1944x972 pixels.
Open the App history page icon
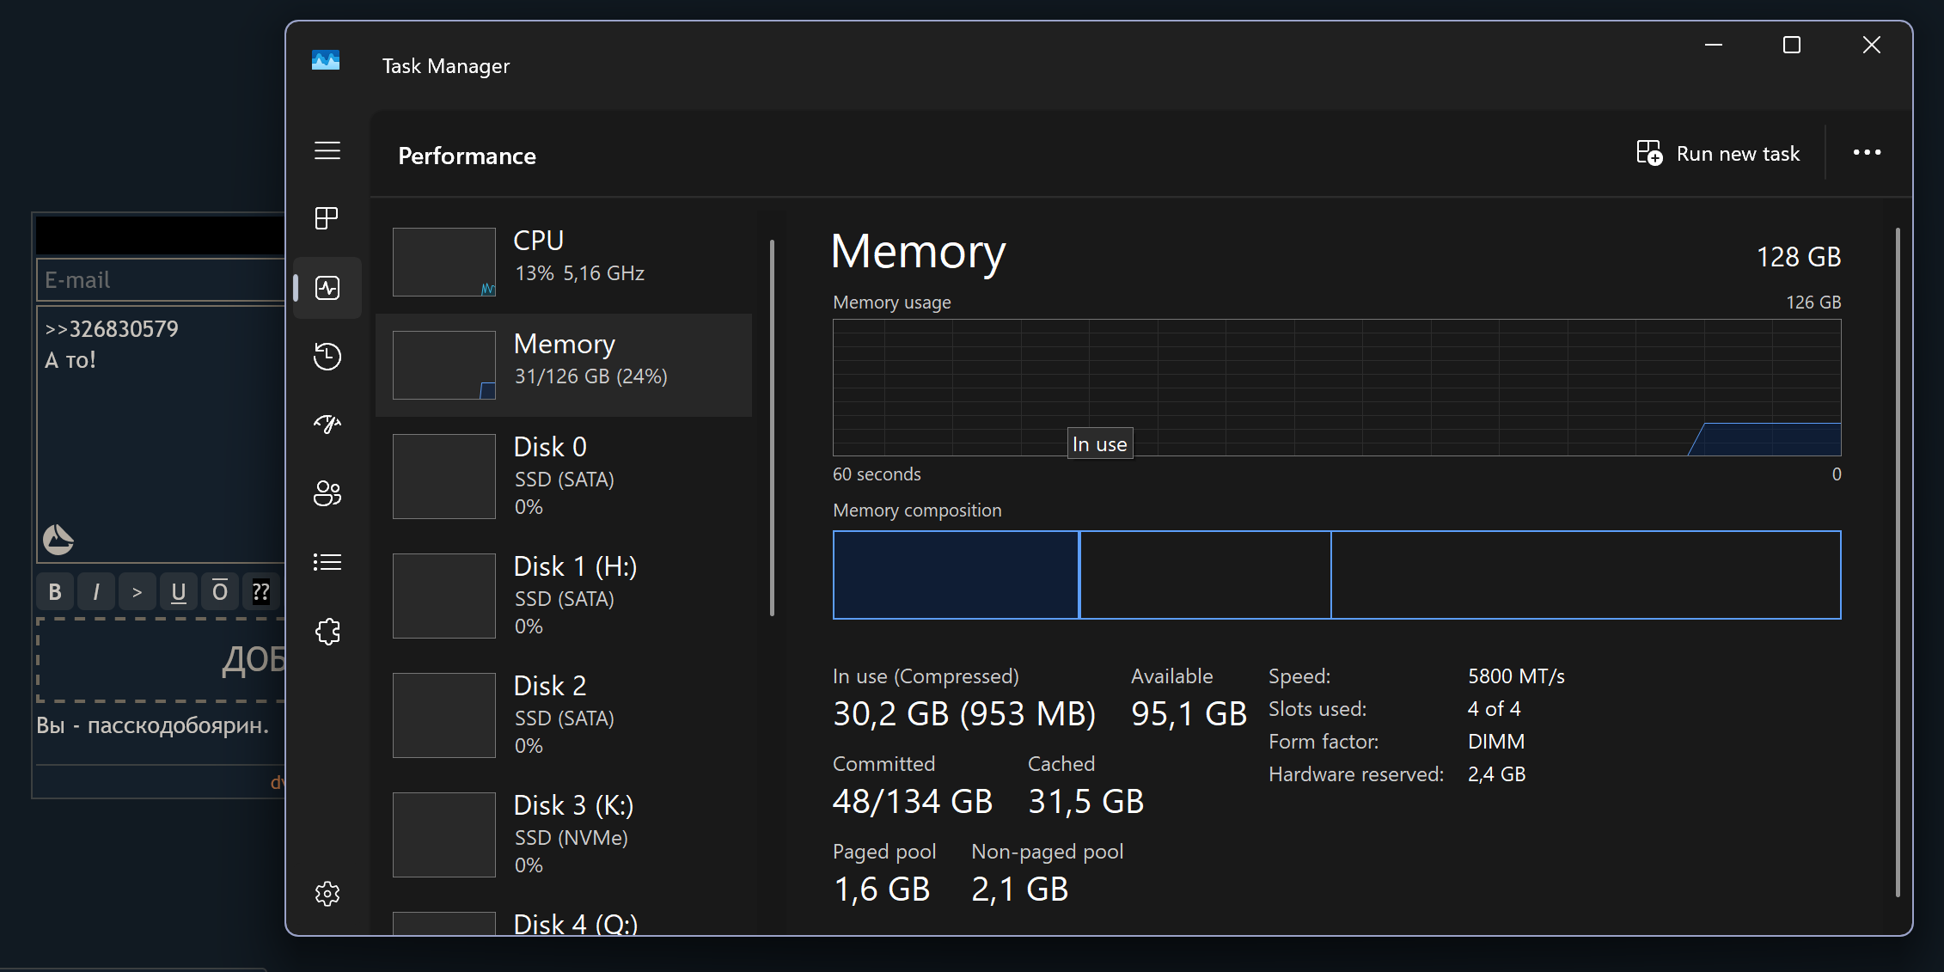click(x=327, y=356)
